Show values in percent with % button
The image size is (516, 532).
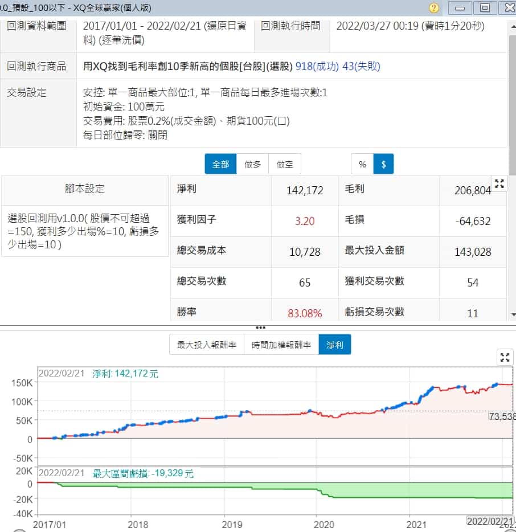[362, 164]
